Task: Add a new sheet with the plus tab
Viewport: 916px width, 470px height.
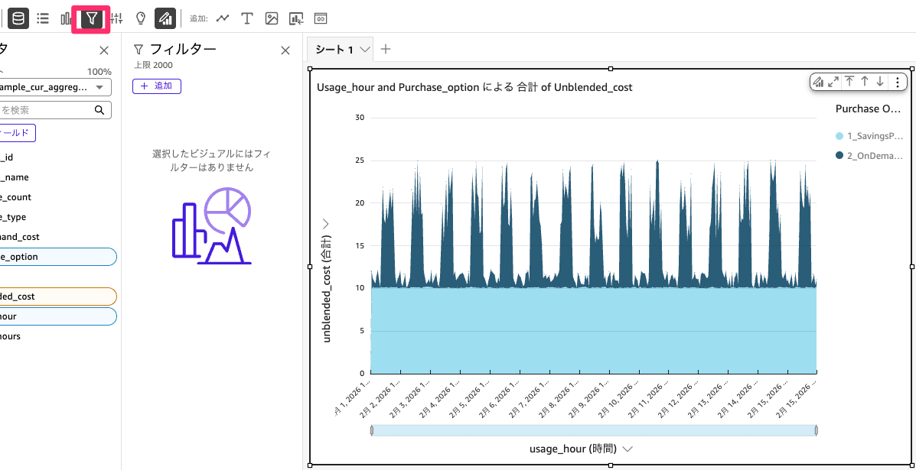Action: 386,48
